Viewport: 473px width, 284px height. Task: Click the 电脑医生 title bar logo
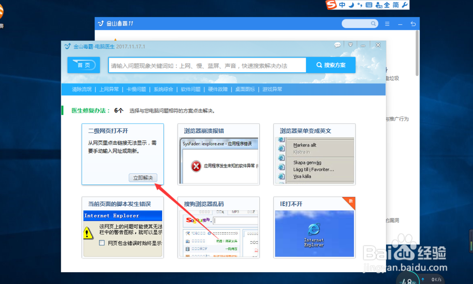[x=68, y=46]
